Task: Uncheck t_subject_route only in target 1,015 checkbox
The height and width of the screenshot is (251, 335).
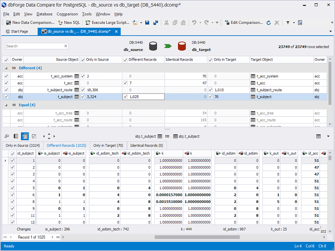Action: click(211, 90)
